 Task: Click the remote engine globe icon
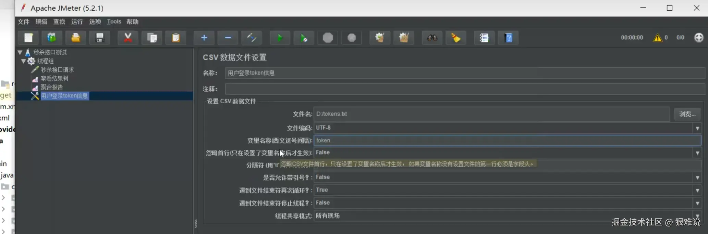point(699,38)
